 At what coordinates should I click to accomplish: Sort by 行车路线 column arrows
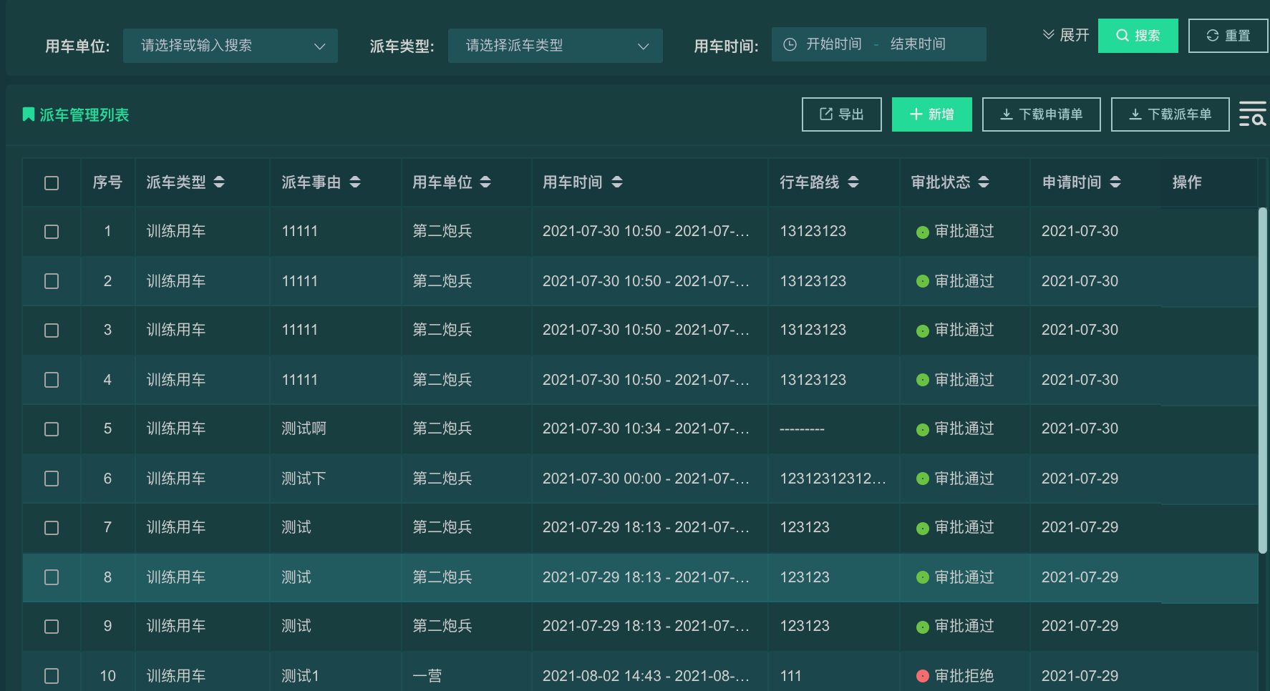point(853,182)
